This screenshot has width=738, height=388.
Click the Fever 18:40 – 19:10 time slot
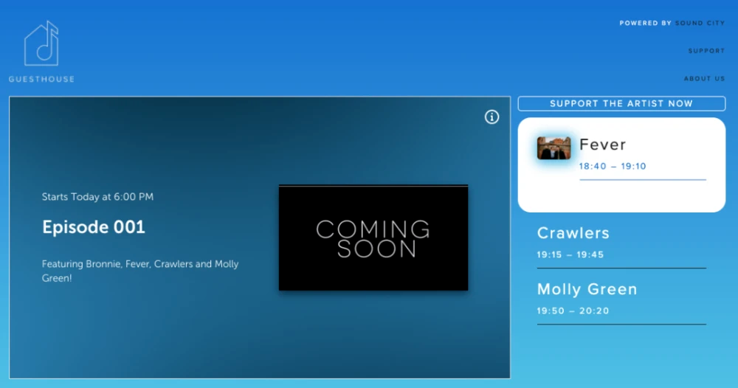point(613,166)
